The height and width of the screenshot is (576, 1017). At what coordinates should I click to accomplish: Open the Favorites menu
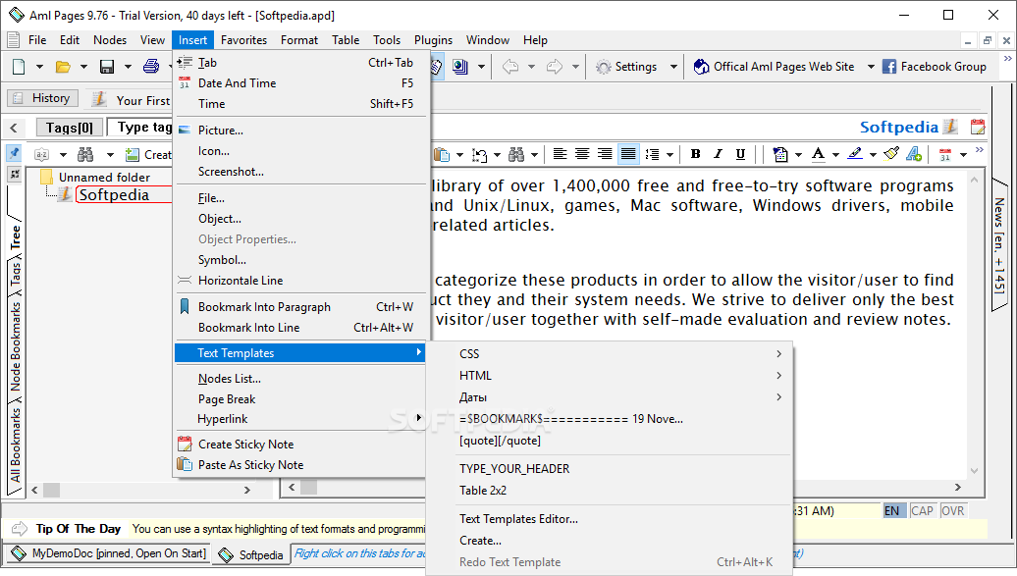[243, 40]
